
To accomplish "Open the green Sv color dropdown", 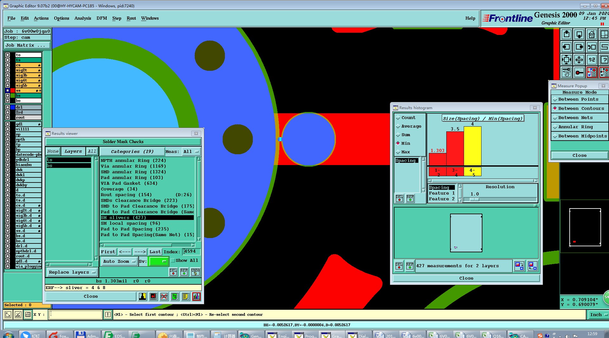I will click(x=159, y=262).
